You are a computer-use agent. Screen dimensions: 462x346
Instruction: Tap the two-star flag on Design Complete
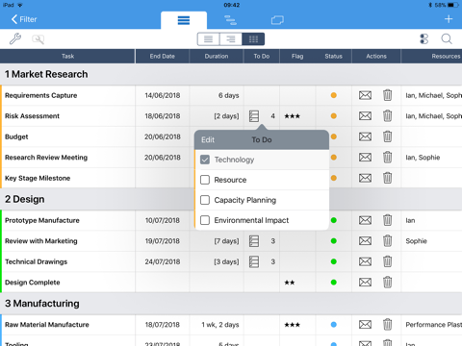point(290,283)
